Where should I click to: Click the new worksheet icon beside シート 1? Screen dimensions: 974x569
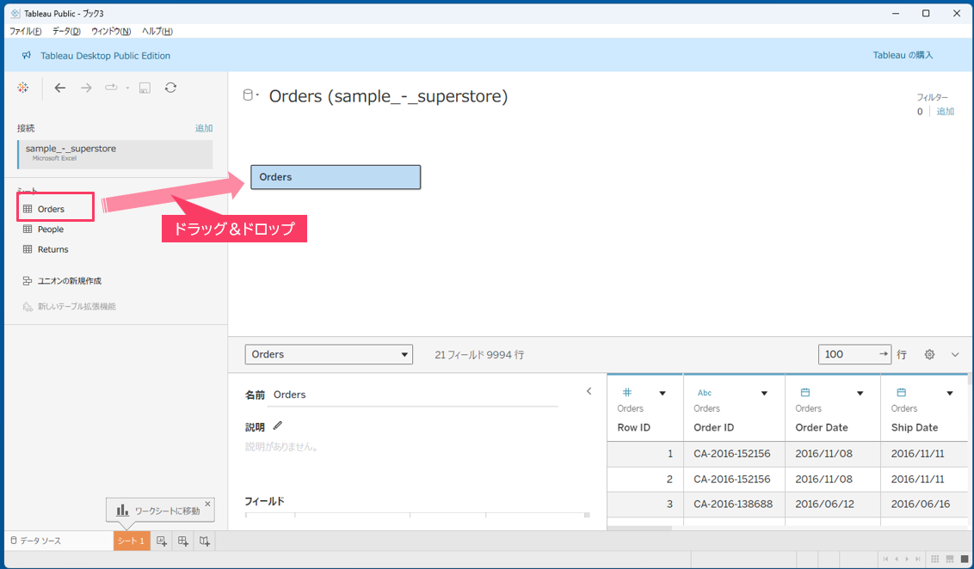coord(162,541)
